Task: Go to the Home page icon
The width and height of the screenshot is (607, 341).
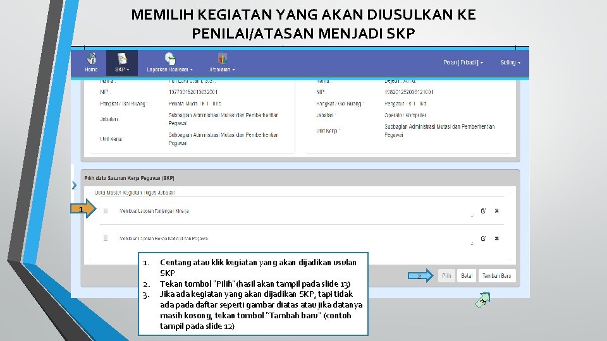Action: [x=91, y=59]
